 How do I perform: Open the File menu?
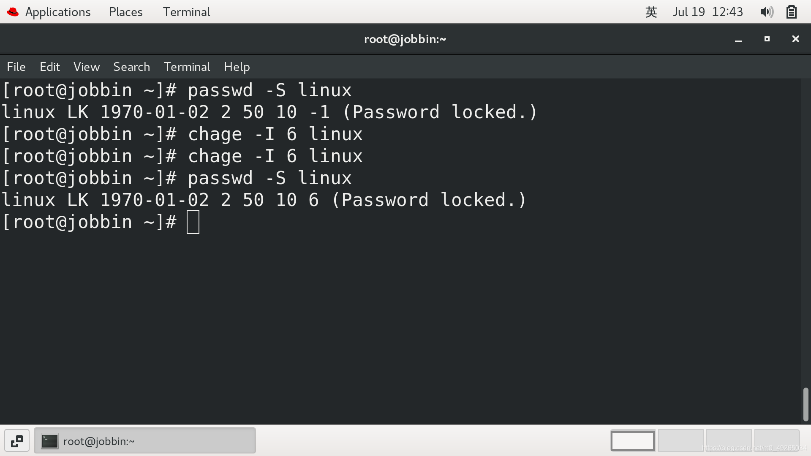(16, 67)
